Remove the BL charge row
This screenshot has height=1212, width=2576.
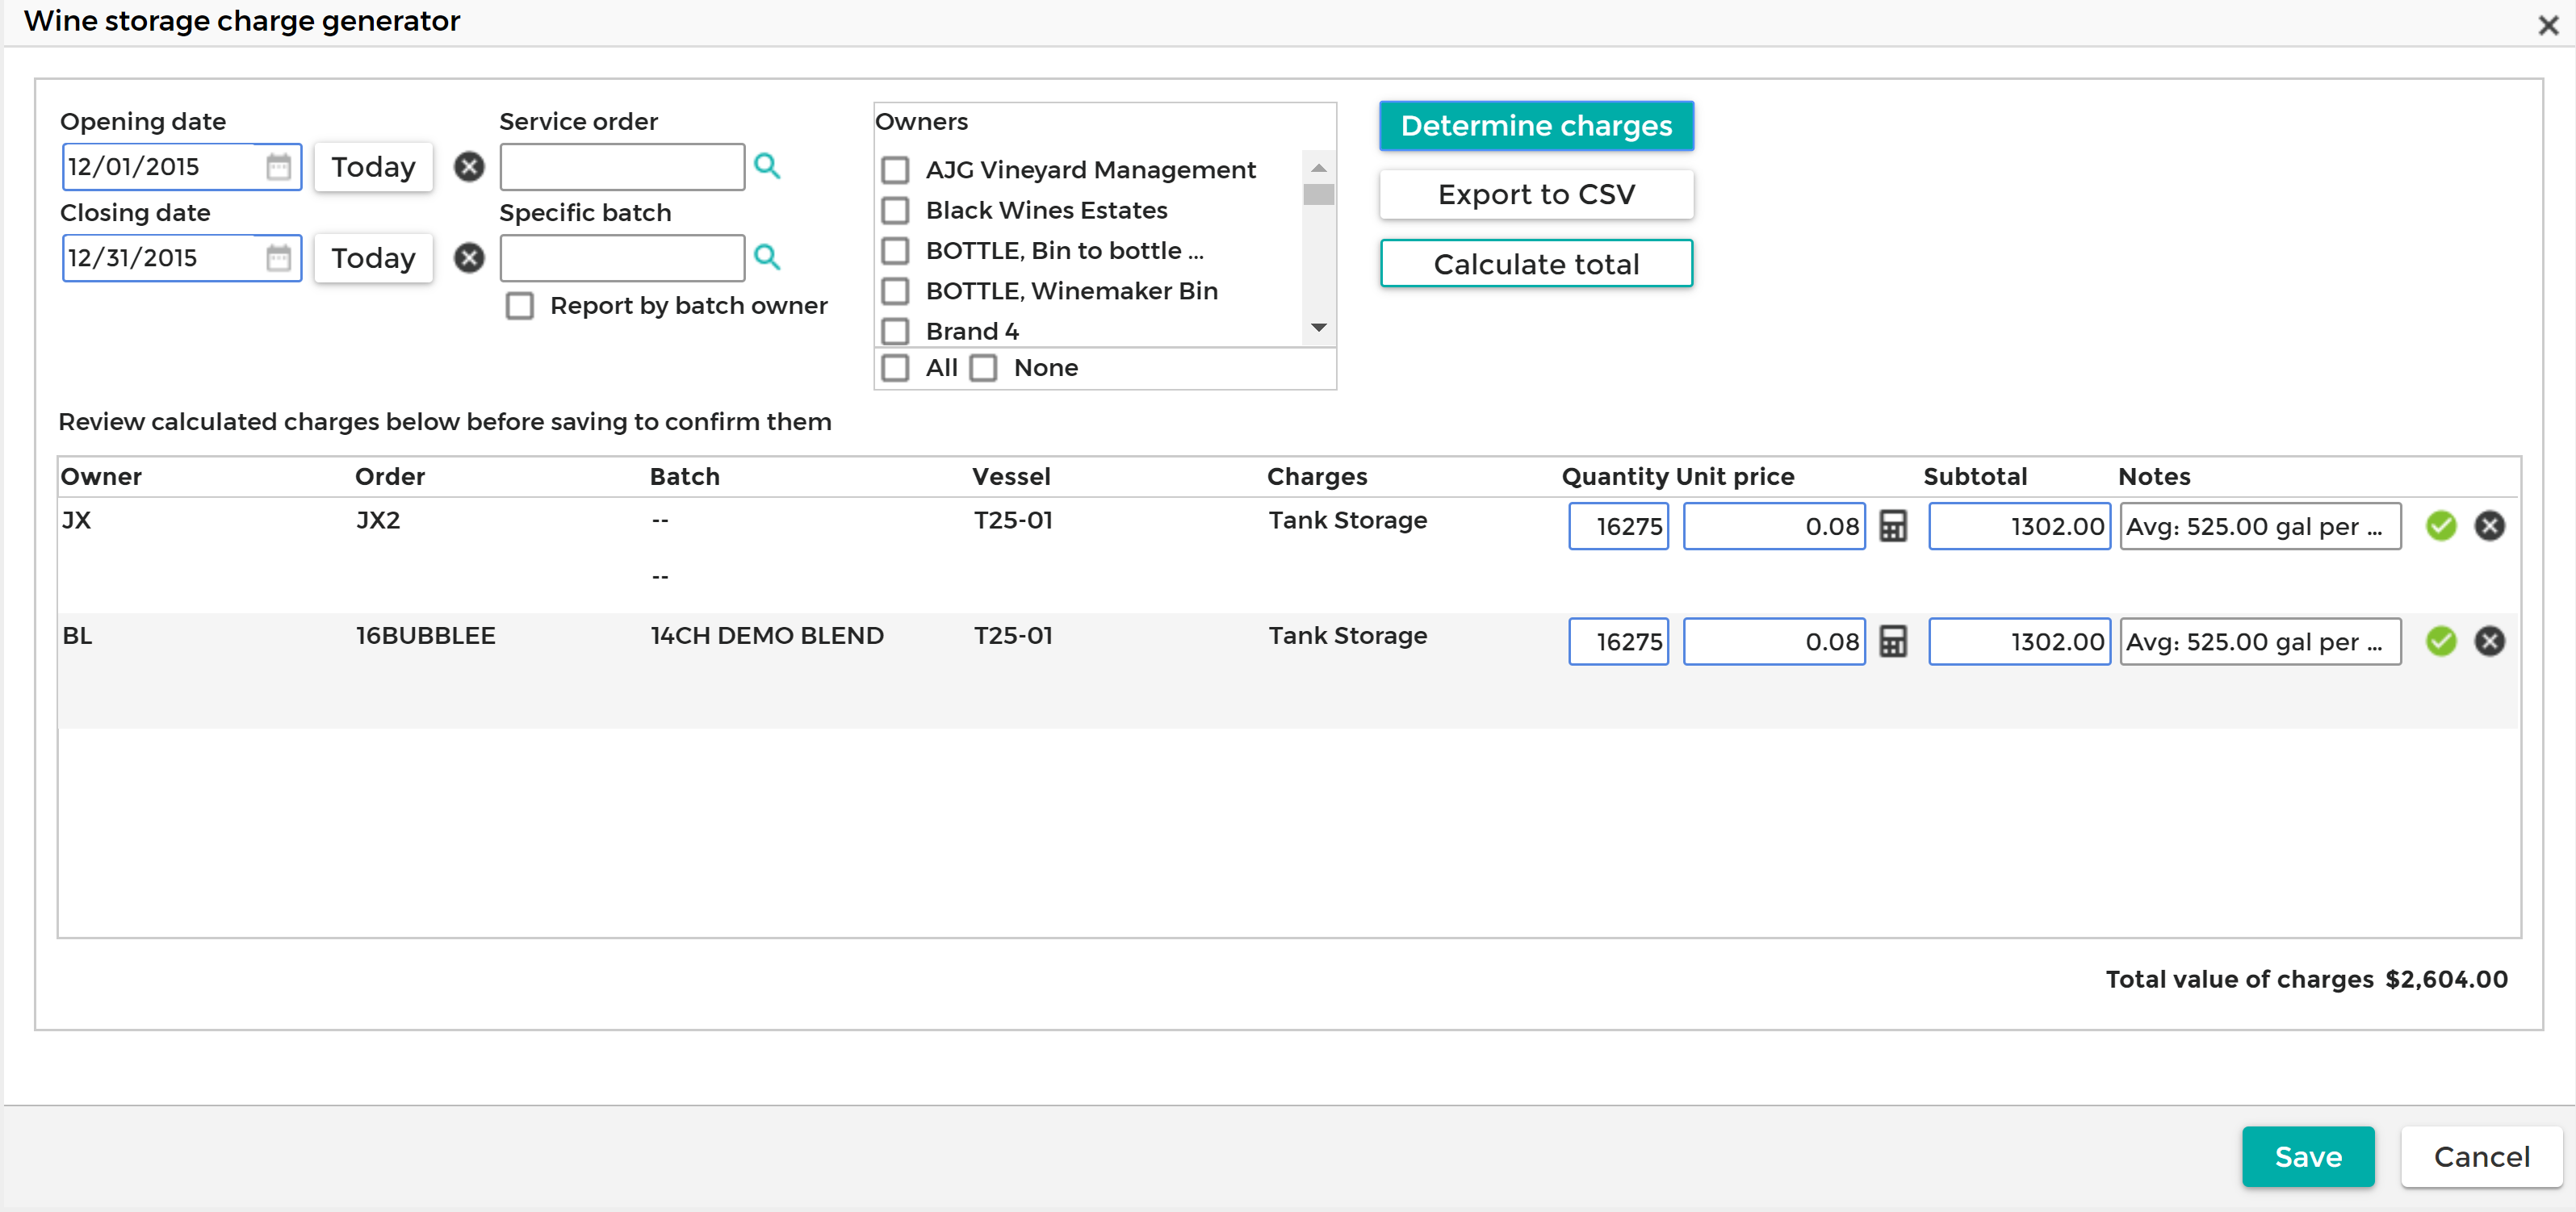coord(2490,642)
